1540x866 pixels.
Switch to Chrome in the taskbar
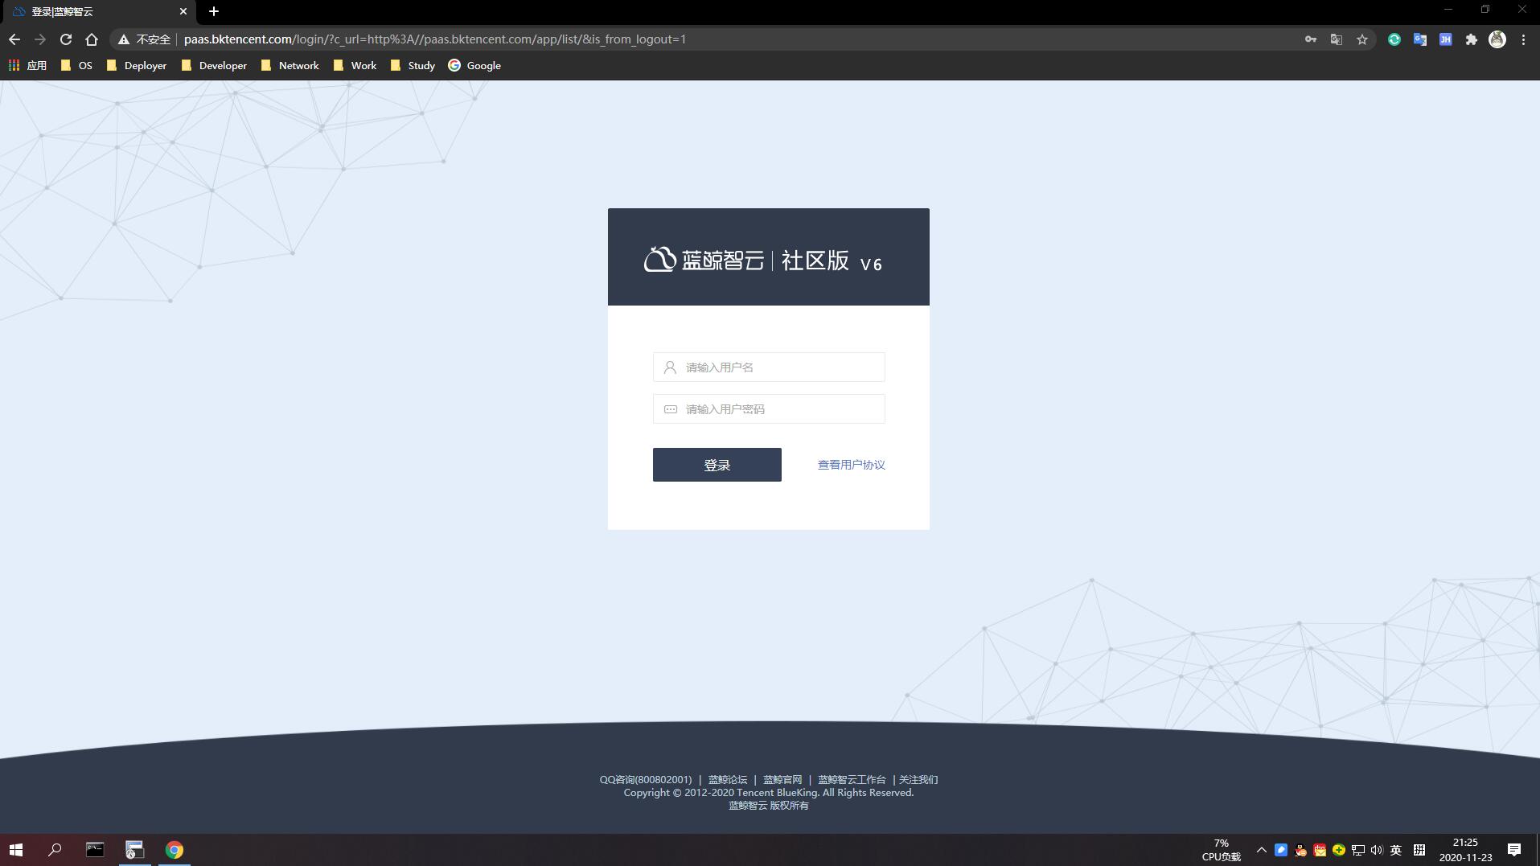pos(175,850)
